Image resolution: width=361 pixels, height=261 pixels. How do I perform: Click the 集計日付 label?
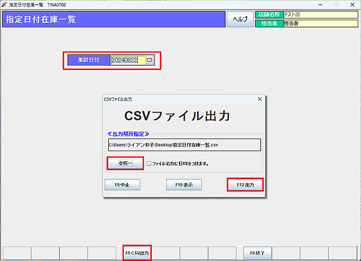click(89, 60)
